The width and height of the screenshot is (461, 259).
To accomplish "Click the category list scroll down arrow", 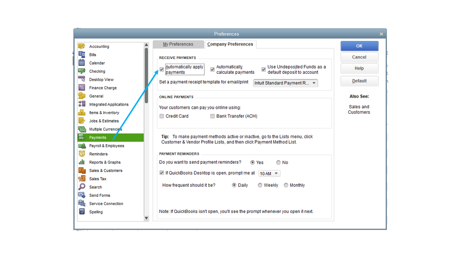I will pyautogui.click(x=146, y=218).
